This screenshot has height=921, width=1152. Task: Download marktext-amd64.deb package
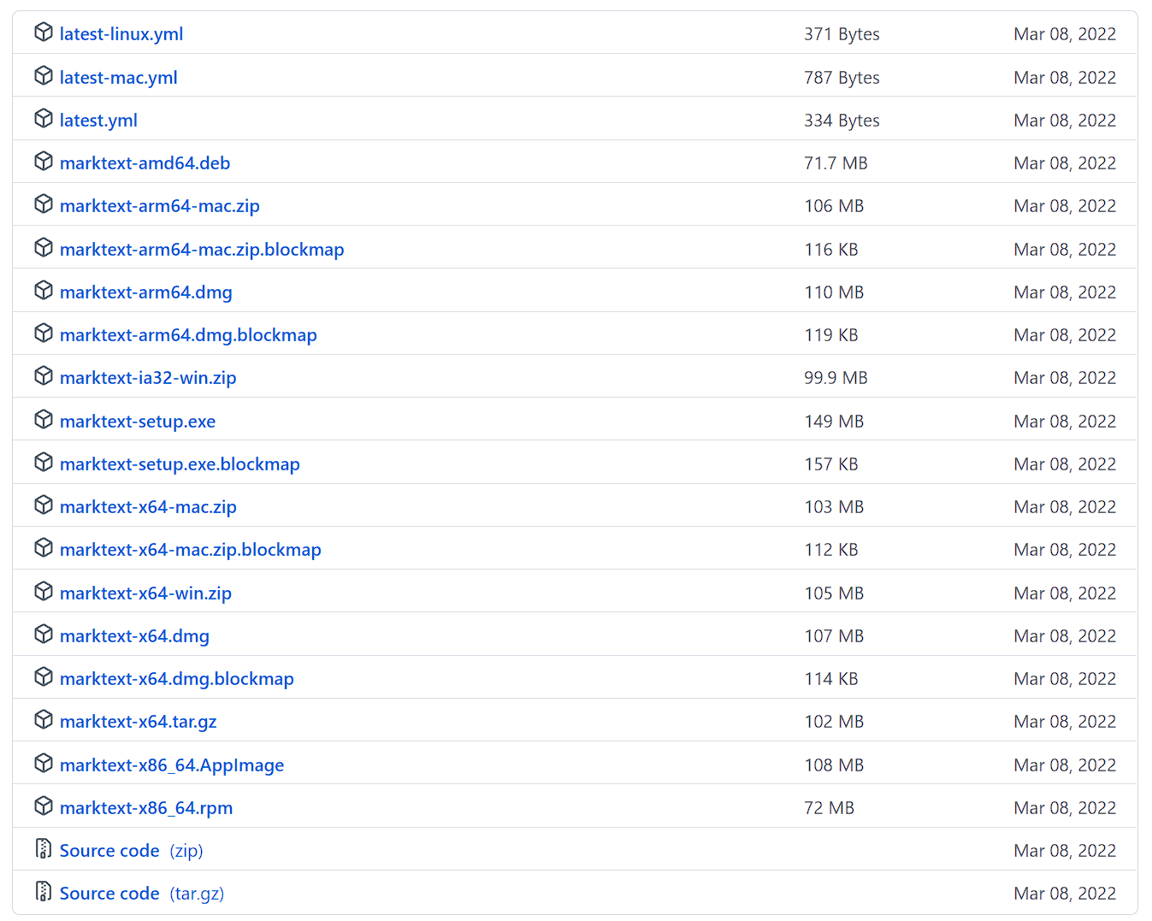[145, 163]
